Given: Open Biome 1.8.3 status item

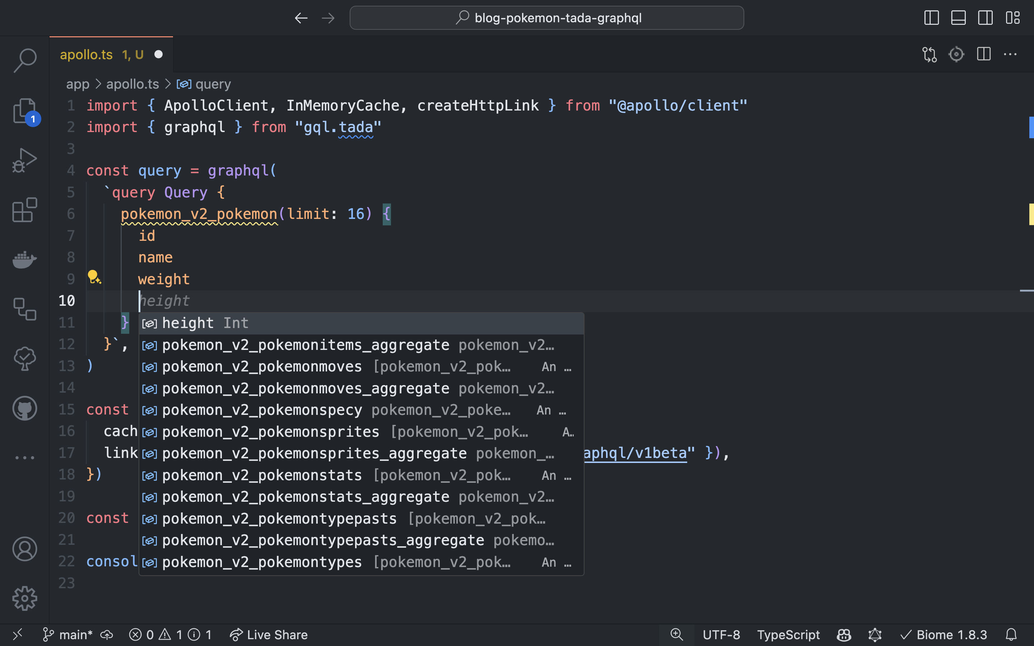Looking at the screenshot, I should click(x=944, y=635).
